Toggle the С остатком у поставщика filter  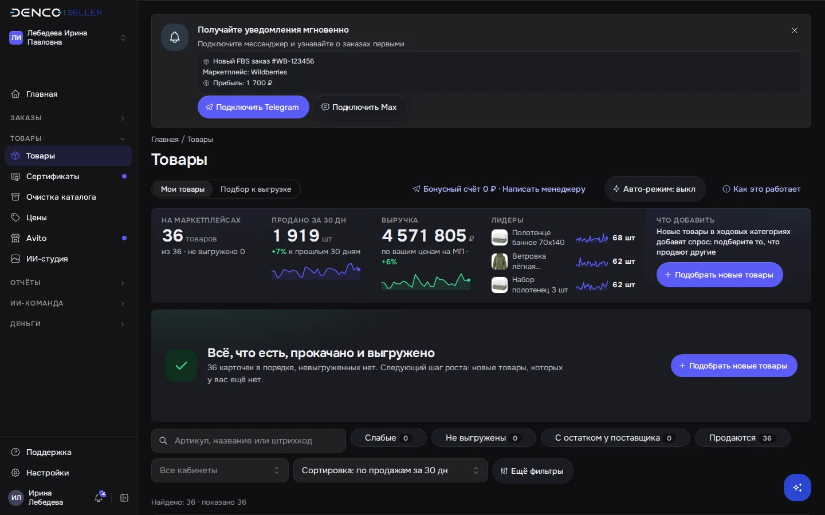[x=615, y=438]
